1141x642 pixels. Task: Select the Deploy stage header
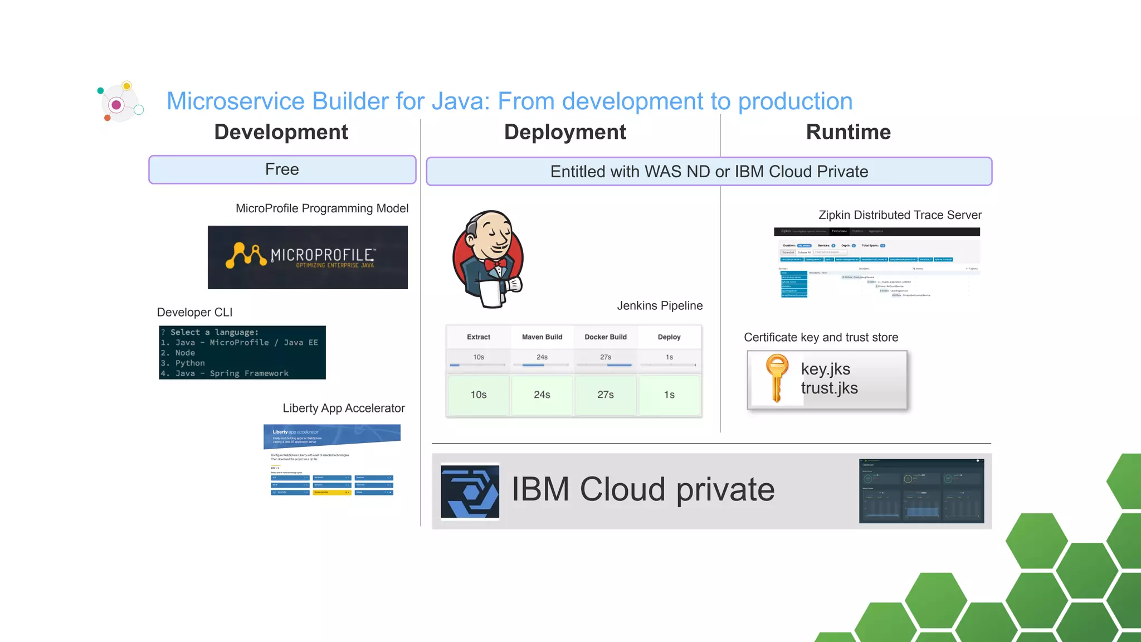(669, 337)
